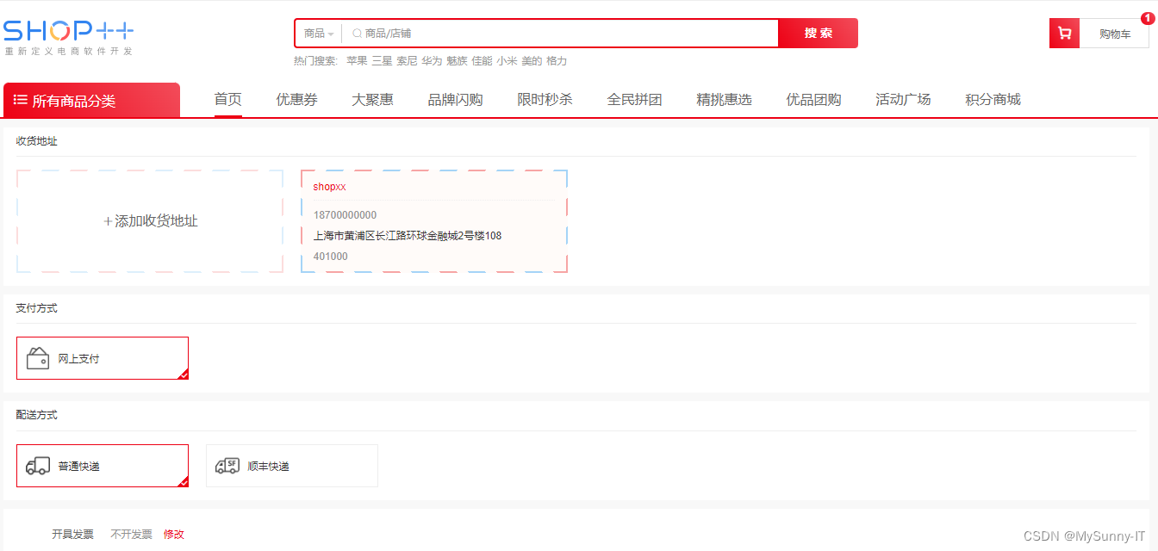Open 品牌闪购 navigation item

(456, 99)
